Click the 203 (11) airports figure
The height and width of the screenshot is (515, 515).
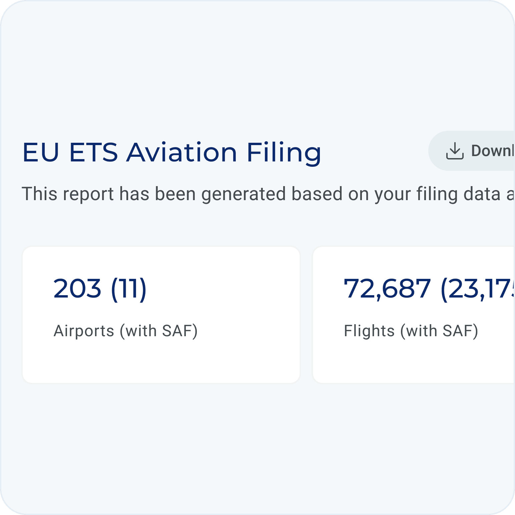100,289
